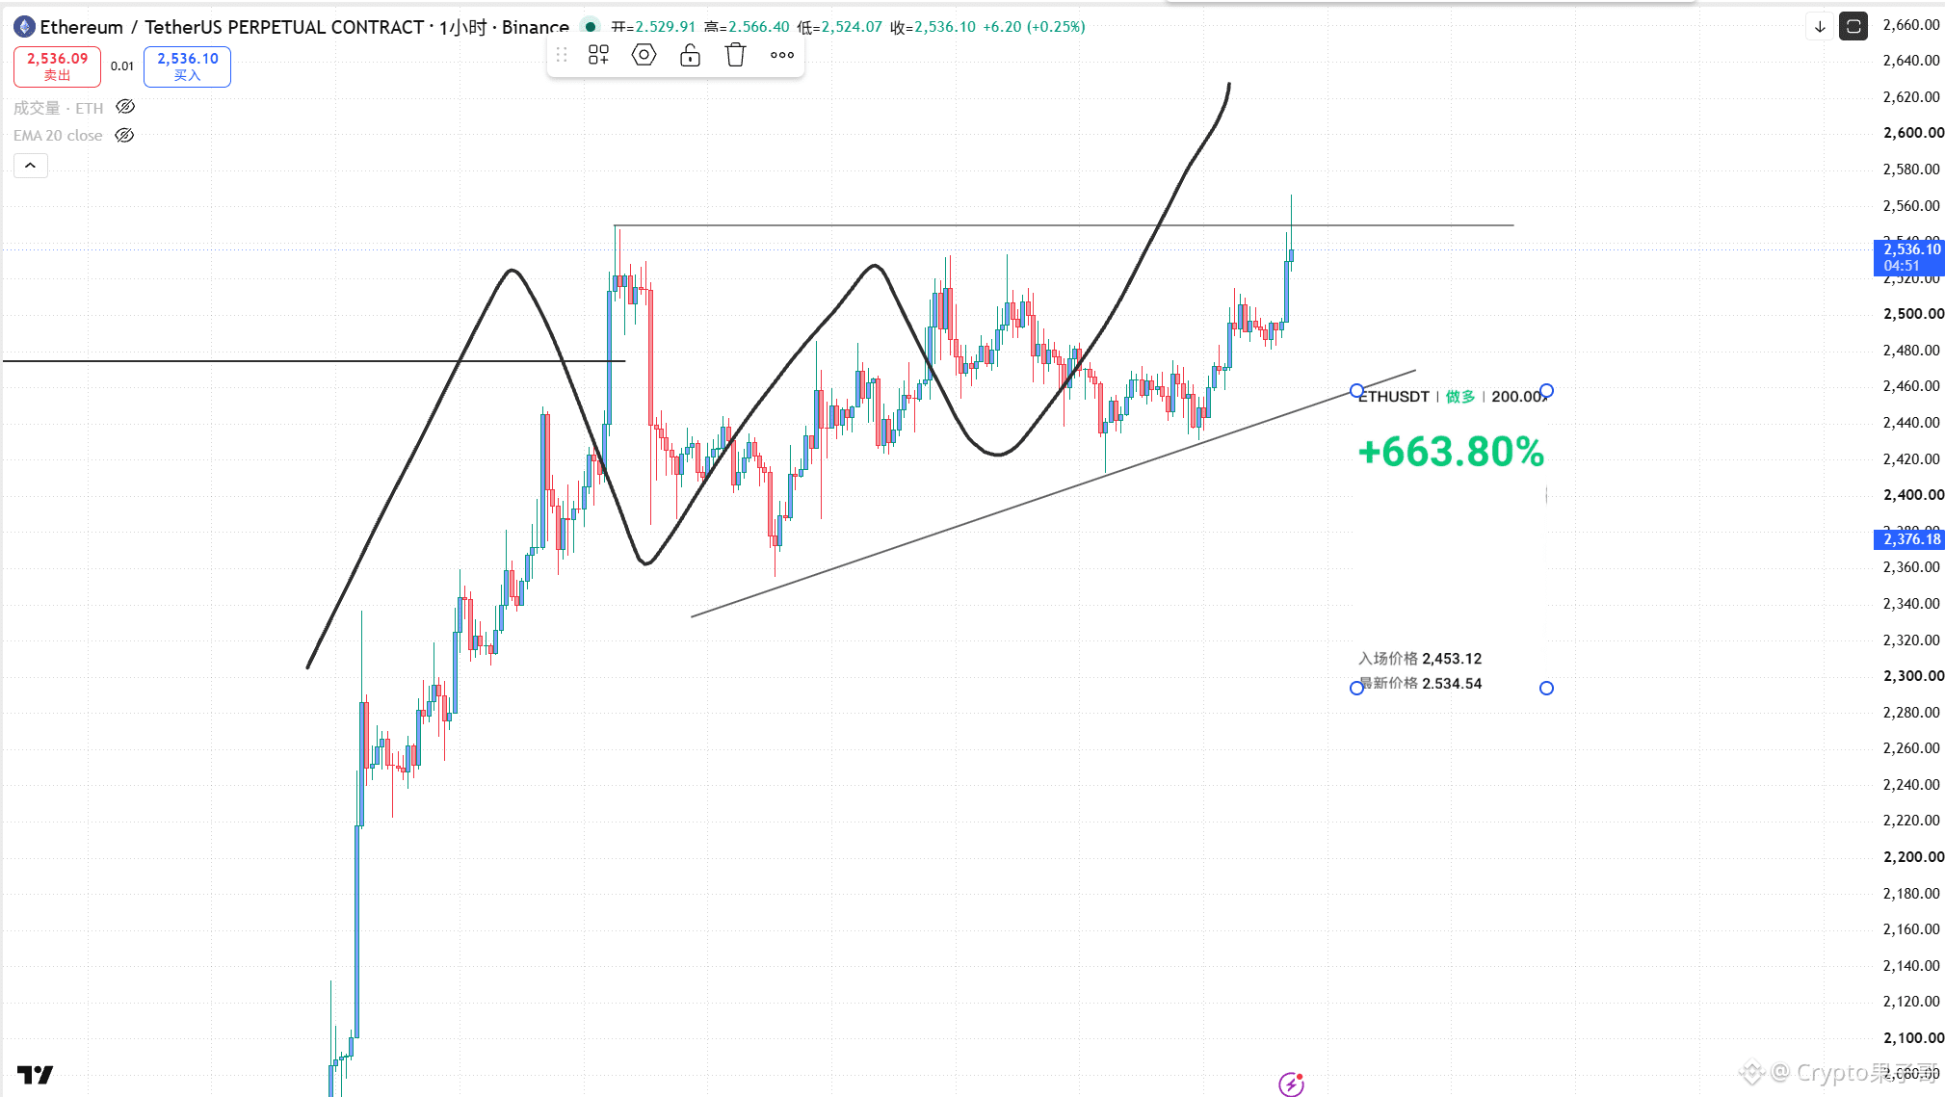1945x1097 pixels.
Task: Click the purple lightning event icon
Action: click(x=1291, y=1084)
